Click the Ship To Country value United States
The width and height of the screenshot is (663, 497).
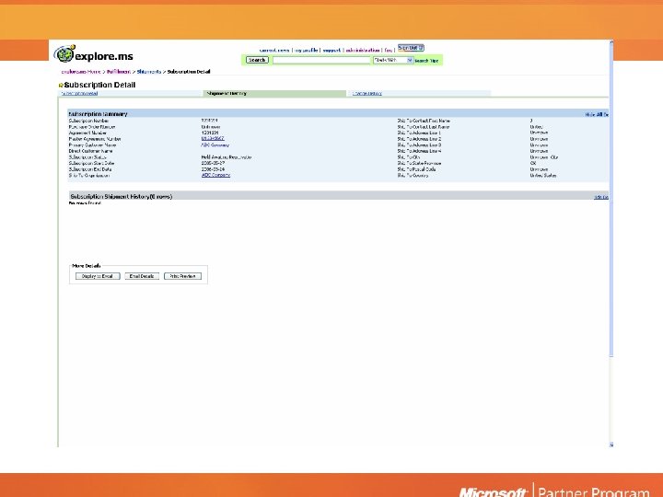(543, 175)
